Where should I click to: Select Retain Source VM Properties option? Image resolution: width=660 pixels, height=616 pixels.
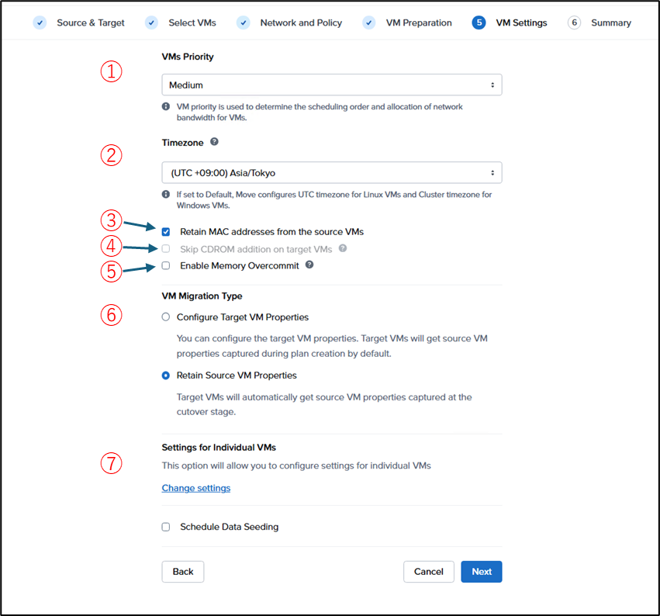click(166, 375)
